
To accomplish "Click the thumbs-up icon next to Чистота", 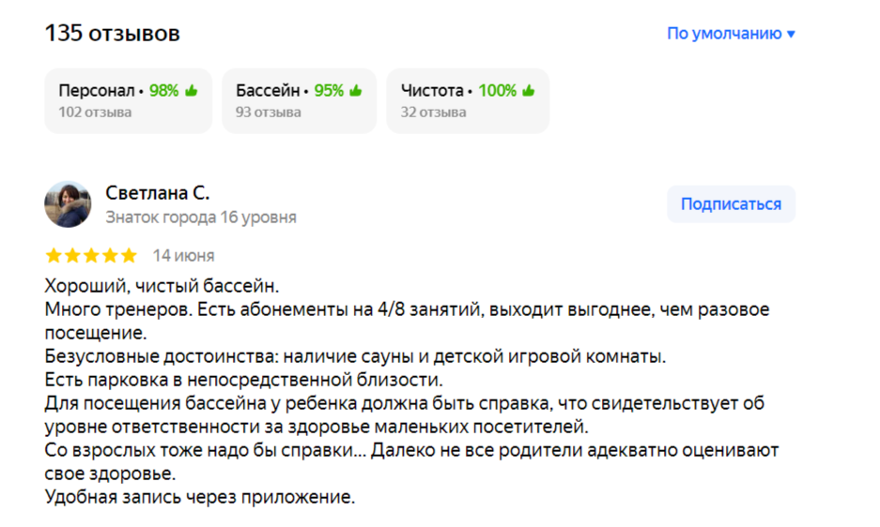I will tap(529, 90).
